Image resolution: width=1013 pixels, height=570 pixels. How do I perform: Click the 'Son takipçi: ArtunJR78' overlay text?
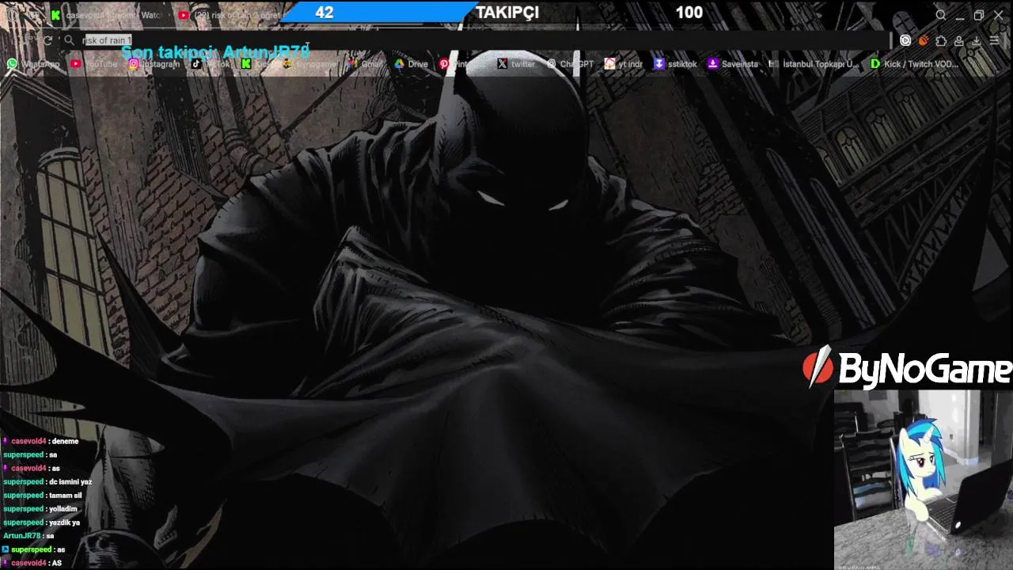(215, 52)
